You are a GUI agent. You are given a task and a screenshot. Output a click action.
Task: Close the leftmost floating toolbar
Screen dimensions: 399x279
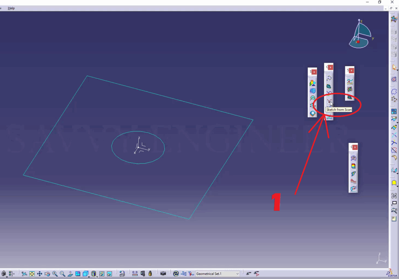click(314, 72)
